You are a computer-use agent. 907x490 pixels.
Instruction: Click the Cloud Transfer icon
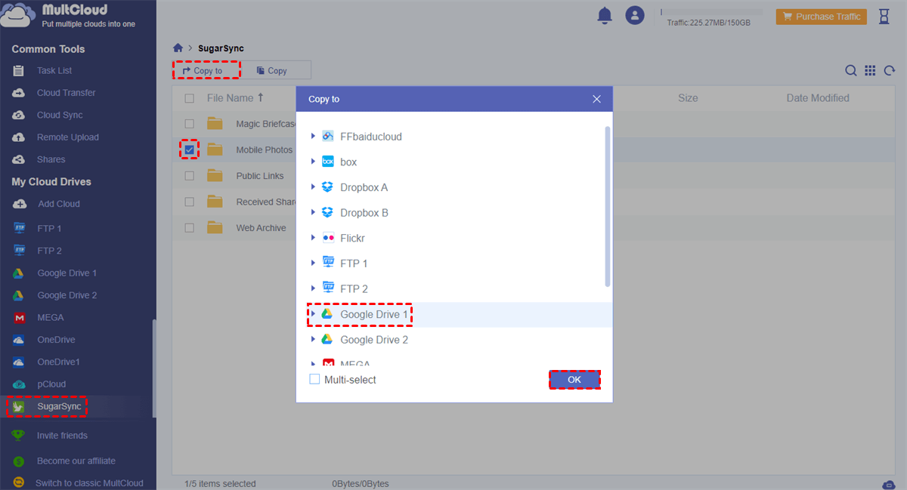(x=19, y=93)
